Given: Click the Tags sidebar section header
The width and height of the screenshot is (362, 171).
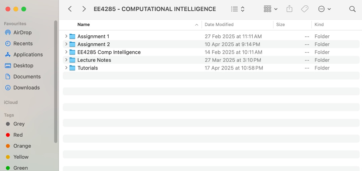Looking at the screenshot, I should 9,115.
